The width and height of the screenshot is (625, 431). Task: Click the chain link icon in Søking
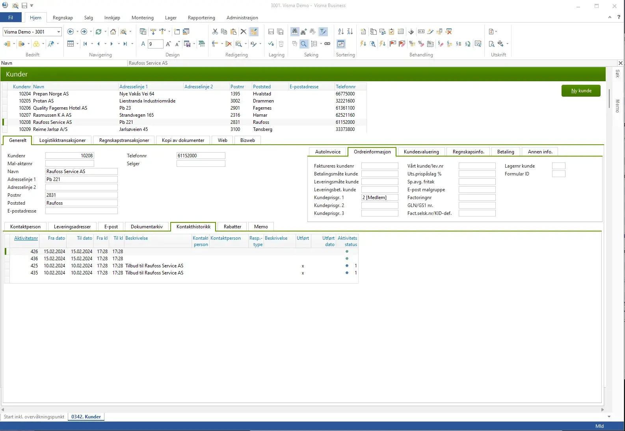[327, 44]
